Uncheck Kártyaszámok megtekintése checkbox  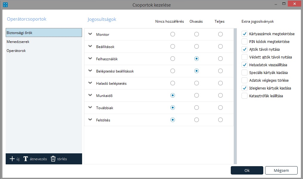click(x=244, y=34)
